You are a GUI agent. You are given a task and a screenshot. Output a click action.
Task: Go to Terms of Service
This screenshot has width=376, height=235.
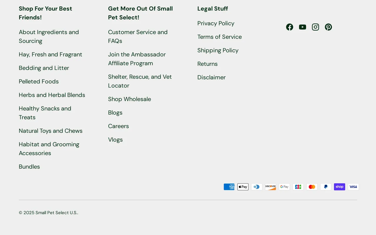[219, 37]
